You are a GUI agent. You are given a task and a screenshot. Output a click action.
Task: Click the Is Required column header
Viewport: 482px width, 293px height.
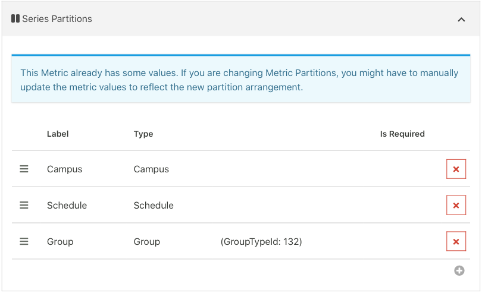coord(402,134)
